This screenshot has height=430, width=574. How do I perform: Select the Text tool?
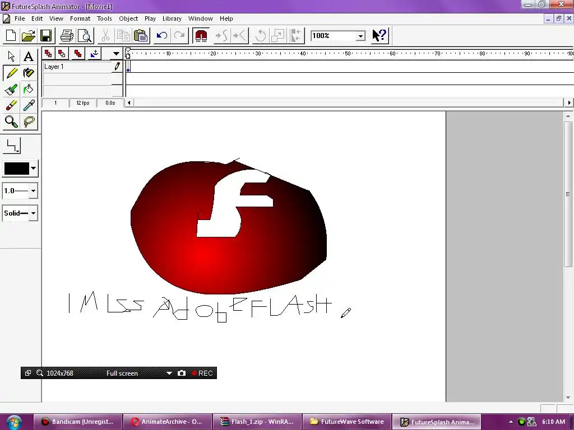(29, 57)
